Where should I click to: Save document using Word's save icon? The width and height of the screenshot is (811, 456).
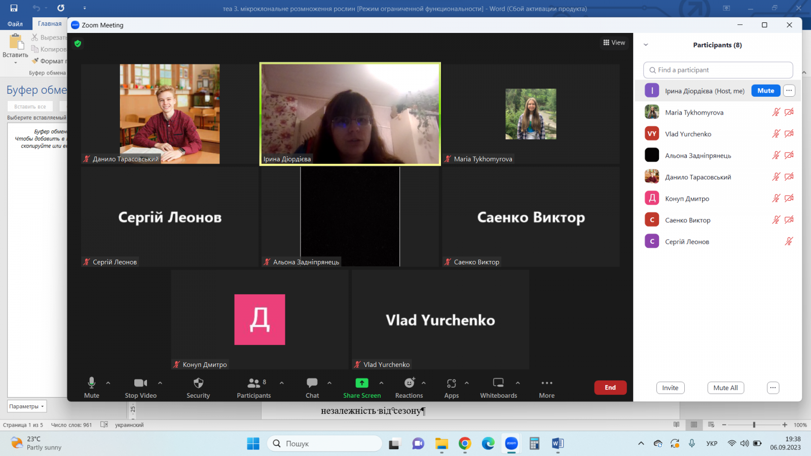click(x=14, y=8)
